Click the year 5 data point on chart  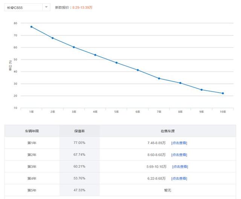point(116,63)
